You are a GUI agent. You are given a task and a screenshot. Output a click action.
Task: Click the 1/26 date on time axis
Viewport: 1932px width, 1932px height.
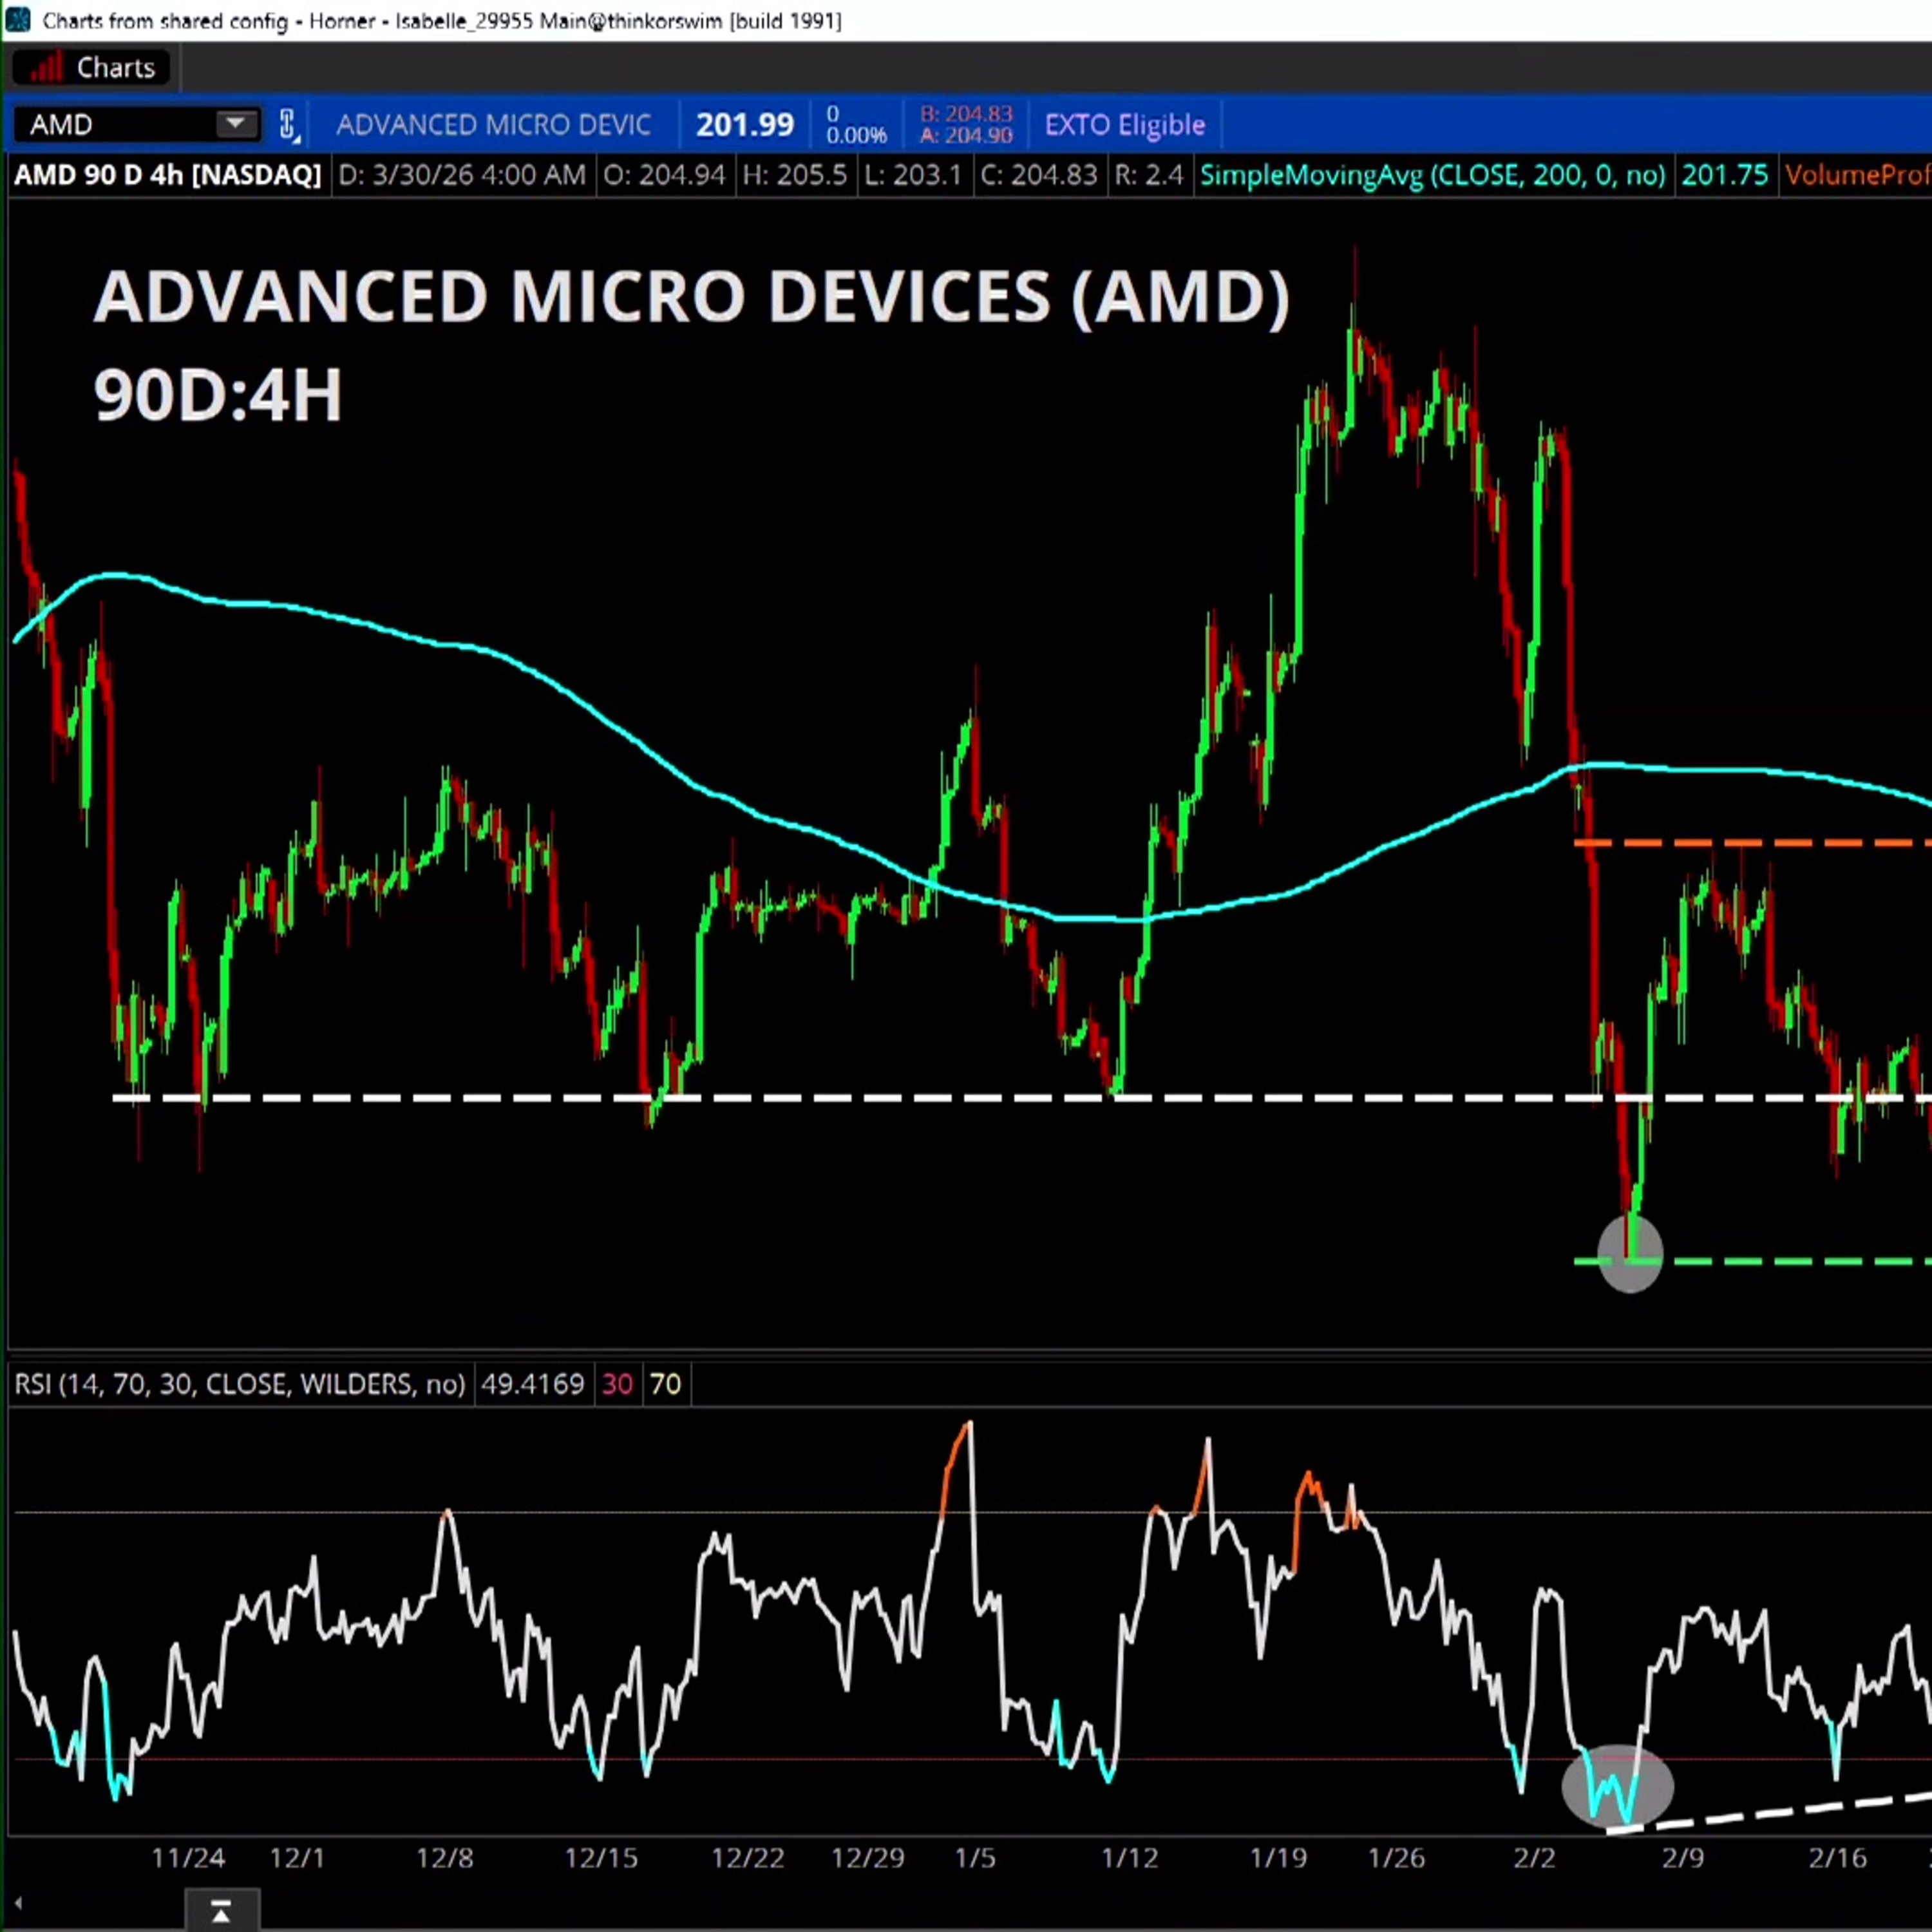click(x=1396, y=1858)
